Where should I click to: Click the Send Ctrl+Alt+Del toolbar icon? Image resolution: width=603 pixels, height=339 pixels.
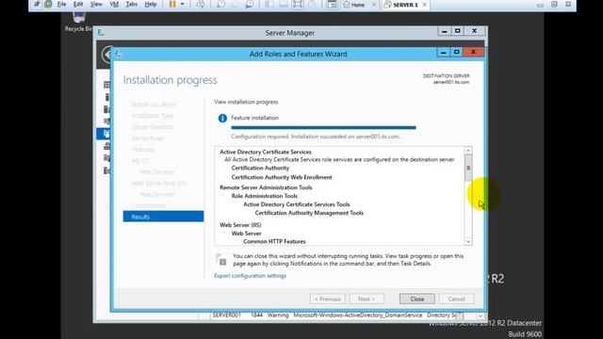(x=201, y=4)
